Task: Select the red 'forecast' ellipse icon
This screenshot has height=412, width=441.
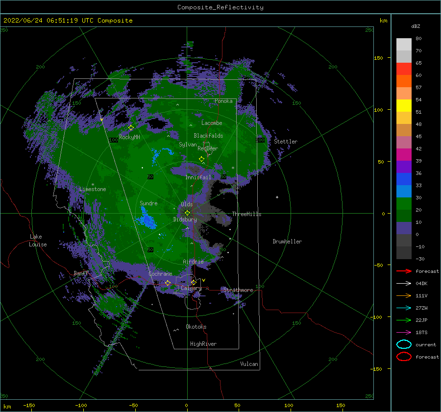Action: click(x=404, y=357)
